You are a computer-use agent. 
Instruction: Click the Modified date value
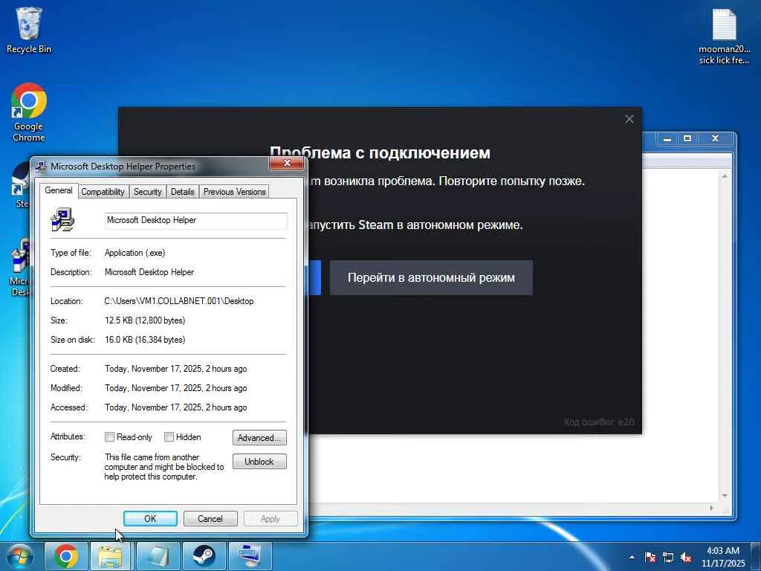(x=175, y=388)
